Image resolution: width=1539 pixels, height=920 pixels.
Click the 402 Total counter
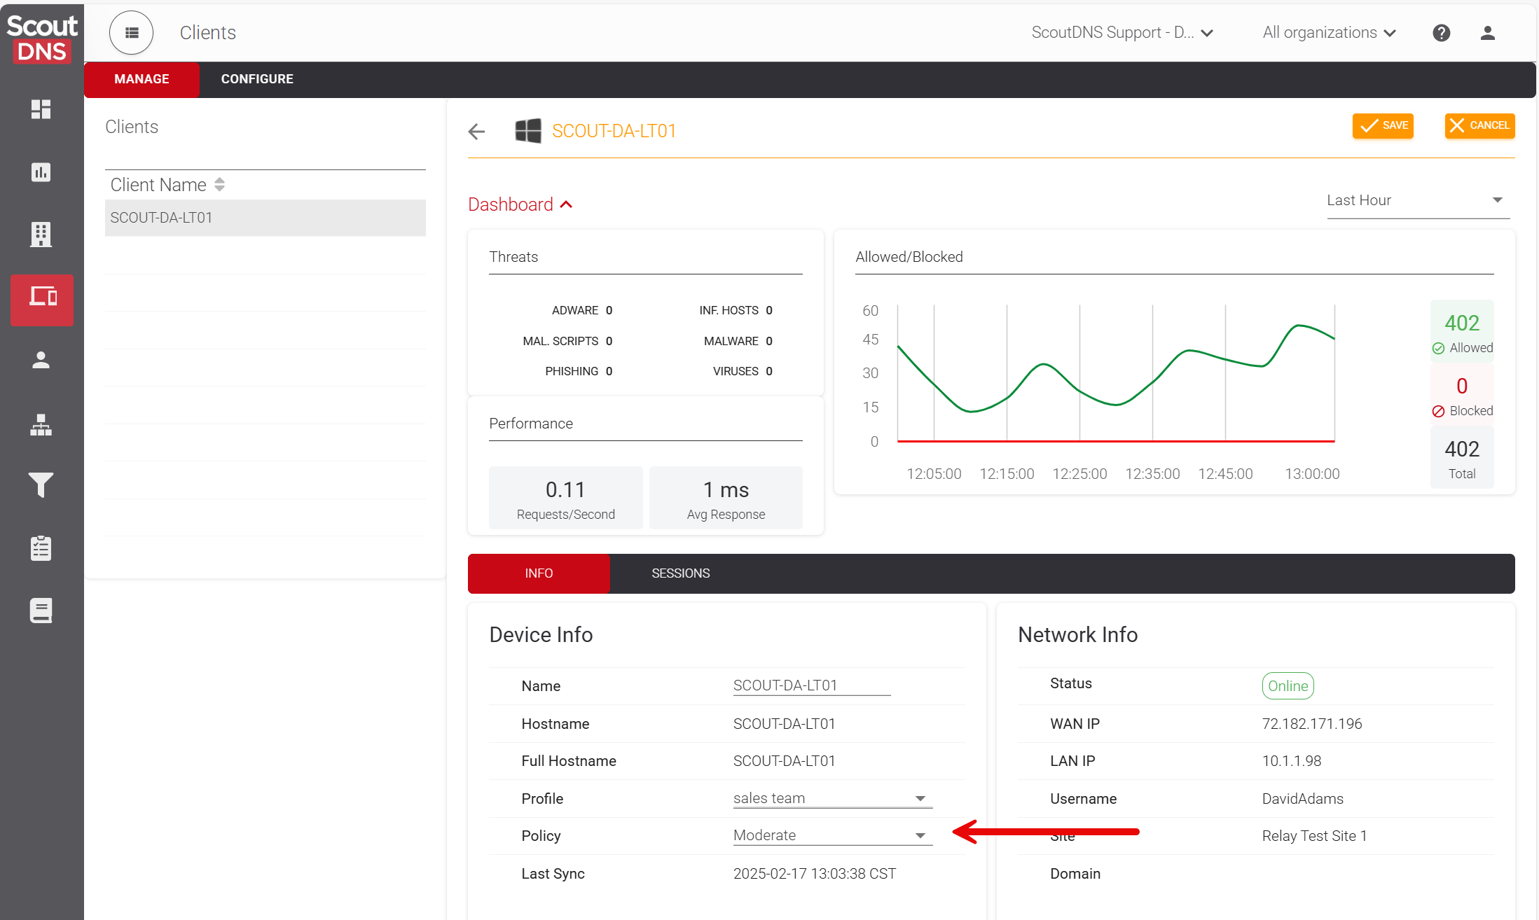click(x=1462, y=457)
